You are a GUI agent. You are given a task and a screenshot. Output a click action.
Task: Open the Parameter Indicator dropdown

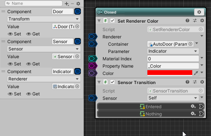(x=173, y=51)
